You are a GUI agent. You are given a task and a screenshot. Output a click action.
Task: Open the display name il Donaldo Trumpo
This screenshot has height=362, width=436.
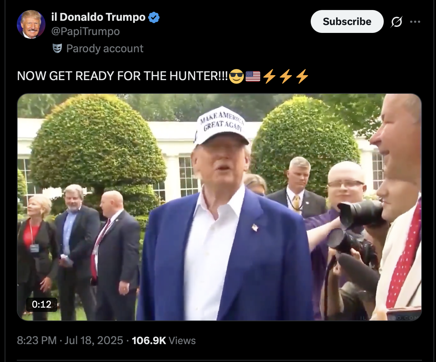[x=98, y=17]
